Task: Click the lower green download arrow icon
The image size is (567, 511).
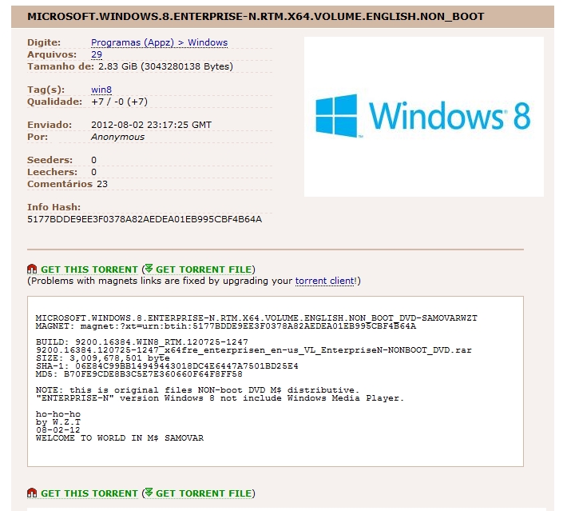Action: point(149,493)
